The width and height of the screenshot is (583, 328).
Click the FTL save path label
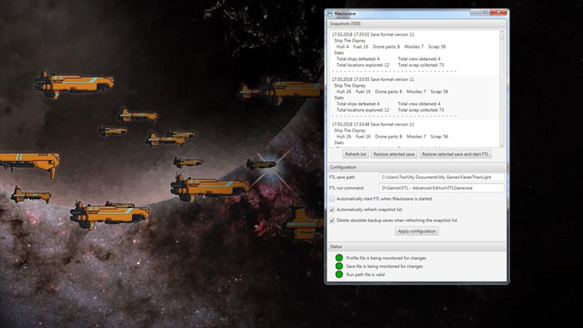342,177
